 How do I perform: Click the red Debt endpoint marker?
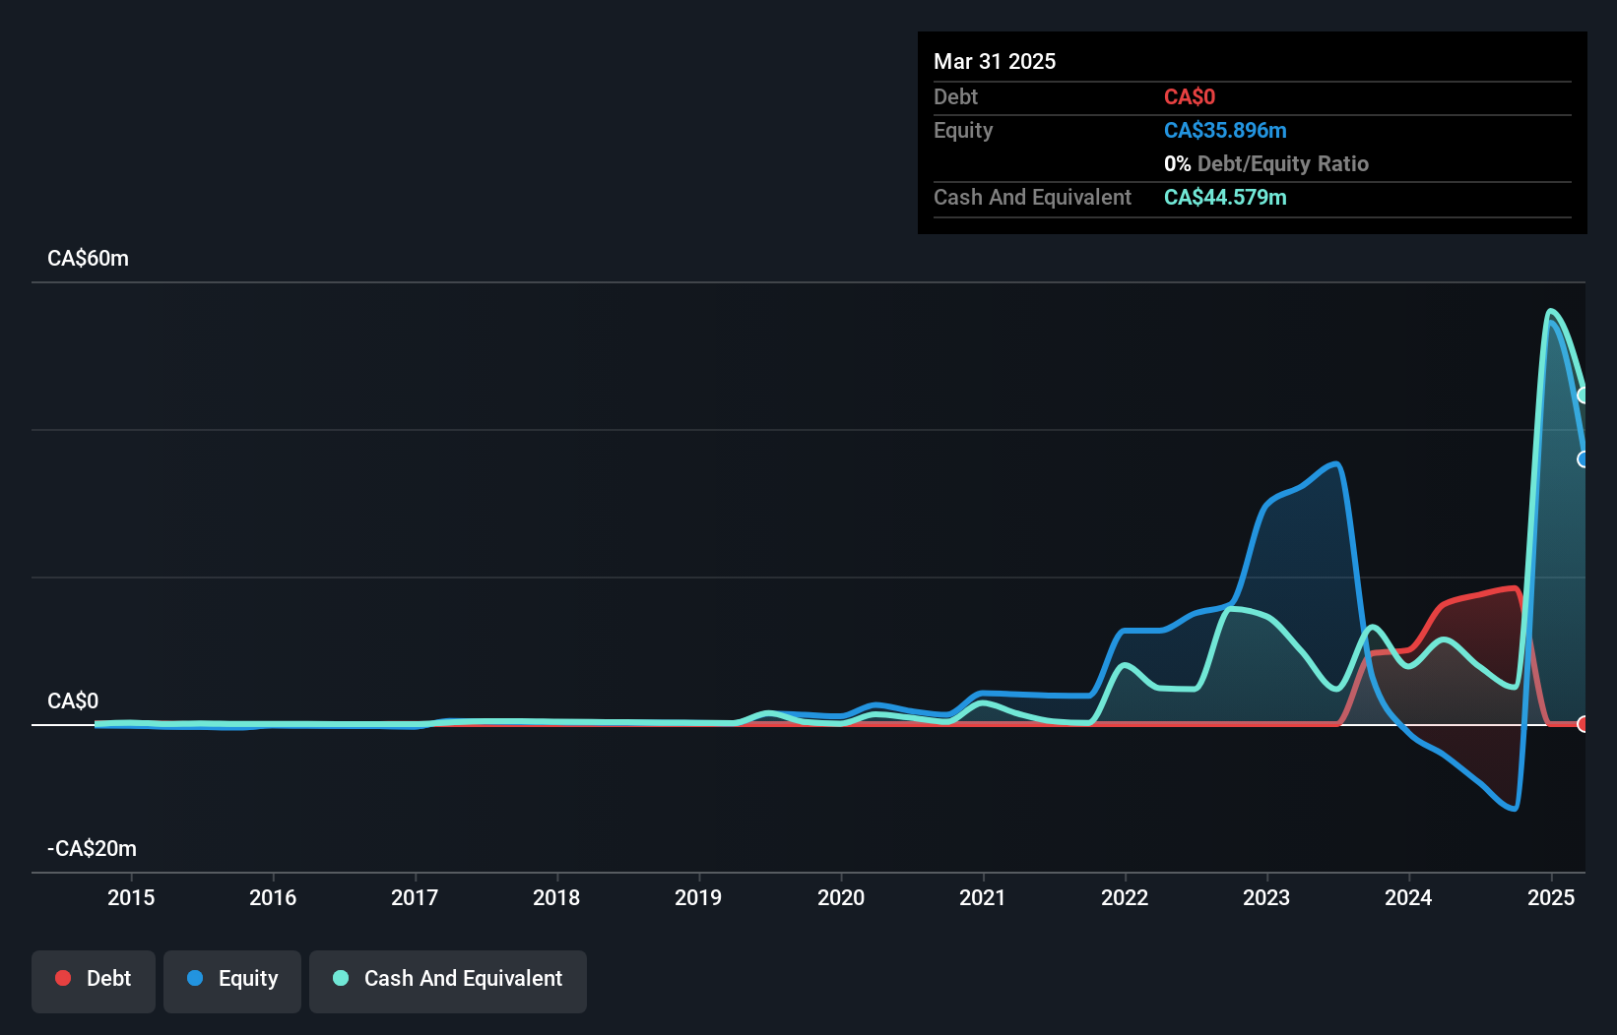click(x=1584, y=724)
